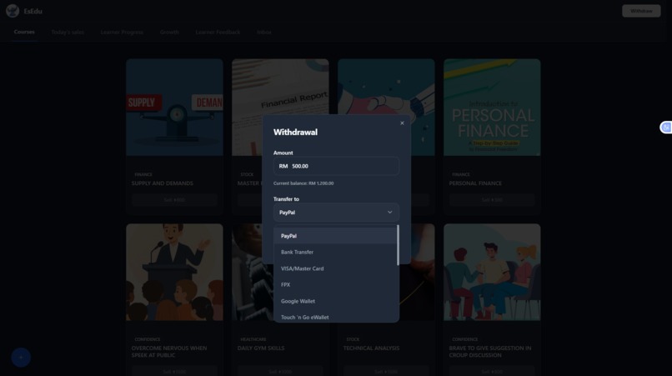Click the handshake illustration course thumbnail
This screenshot has height=376, width=672.
click(386, 87)
